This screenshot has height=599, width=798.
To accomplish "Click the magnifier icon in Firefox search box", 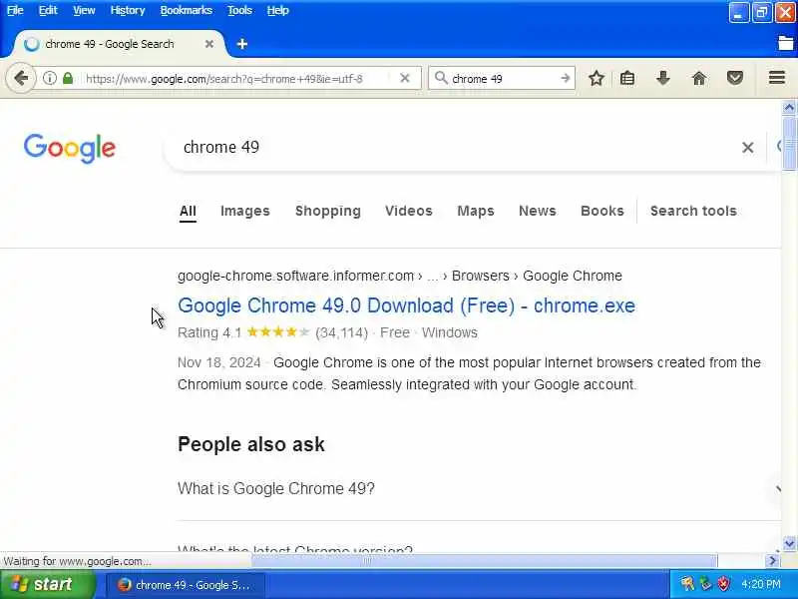I will point(441,78).
